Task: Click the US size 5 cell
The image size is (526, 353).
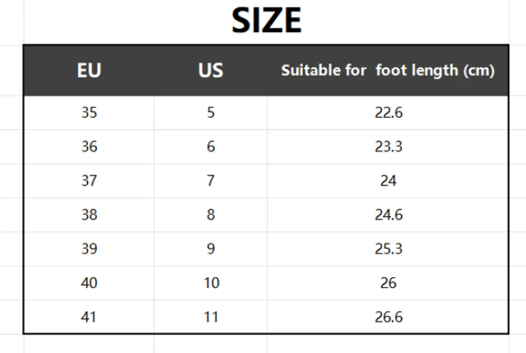Action: [x=211, y=112]
